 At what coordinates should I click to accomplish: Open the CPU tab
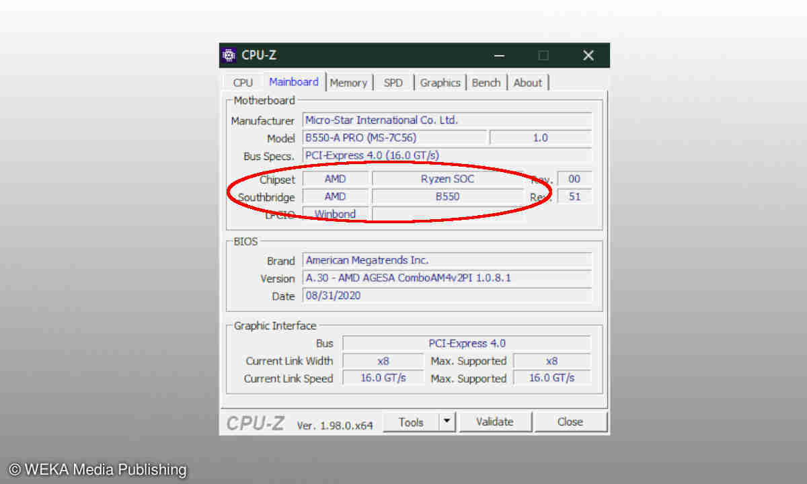coord(243,83)
